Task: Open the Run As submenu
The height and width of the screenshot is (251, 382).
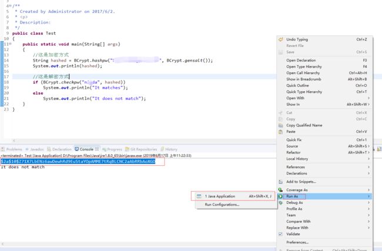Action: (325, 196)
